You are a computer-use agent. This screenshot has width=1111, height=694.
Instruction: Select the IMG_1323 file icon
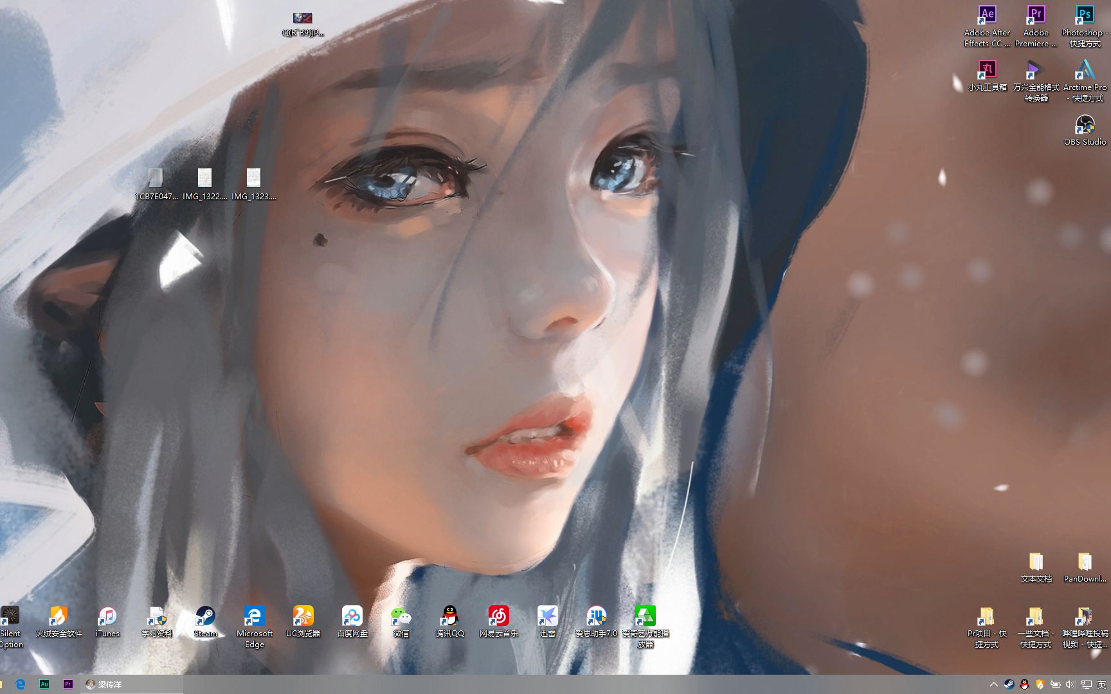[x=253, y=184]
